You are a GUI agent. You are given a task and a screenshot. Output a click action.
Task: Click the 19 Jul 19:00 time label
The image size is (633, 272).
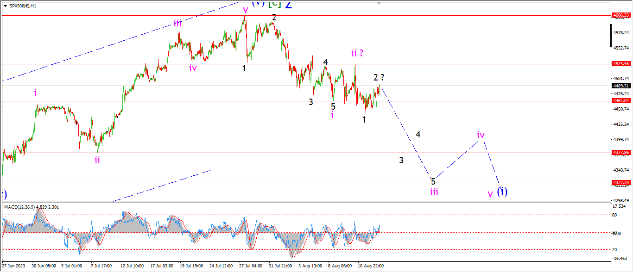coord(192,266)
